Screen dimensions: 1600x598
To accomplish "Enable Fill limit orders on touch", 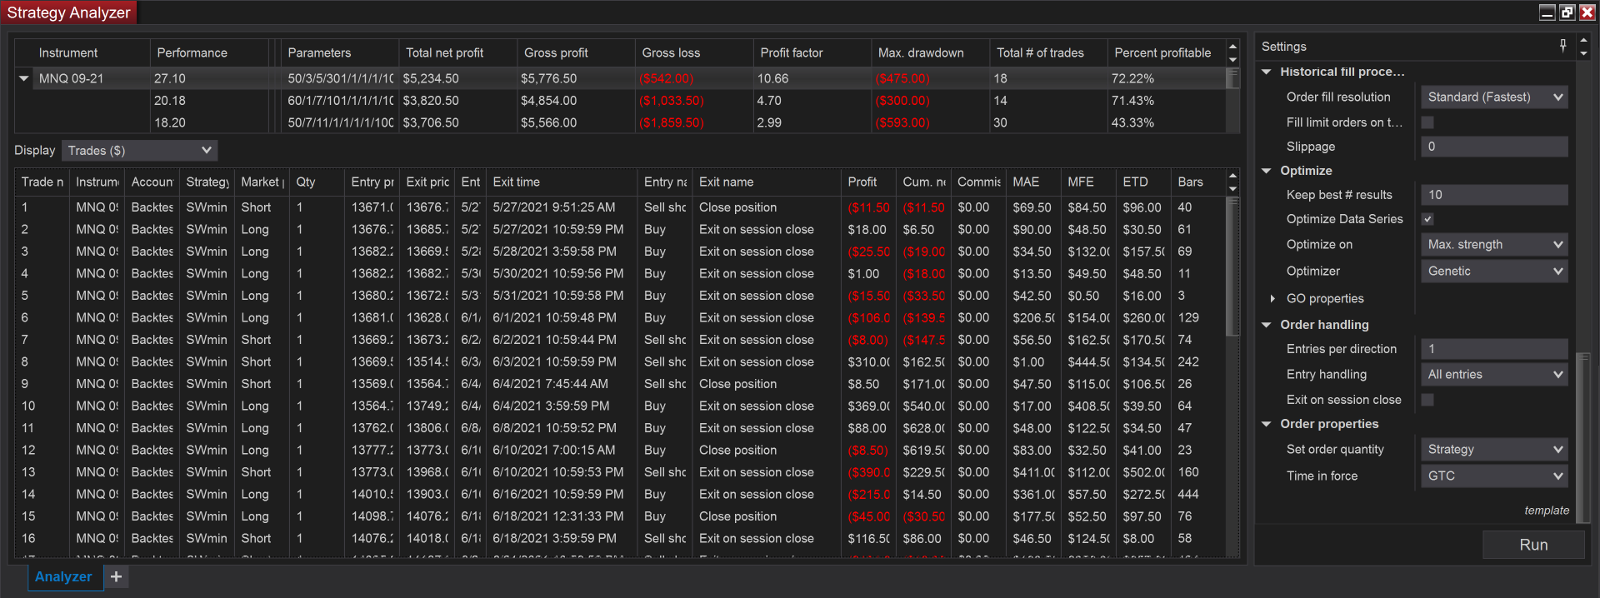I will coord(1427,122).
